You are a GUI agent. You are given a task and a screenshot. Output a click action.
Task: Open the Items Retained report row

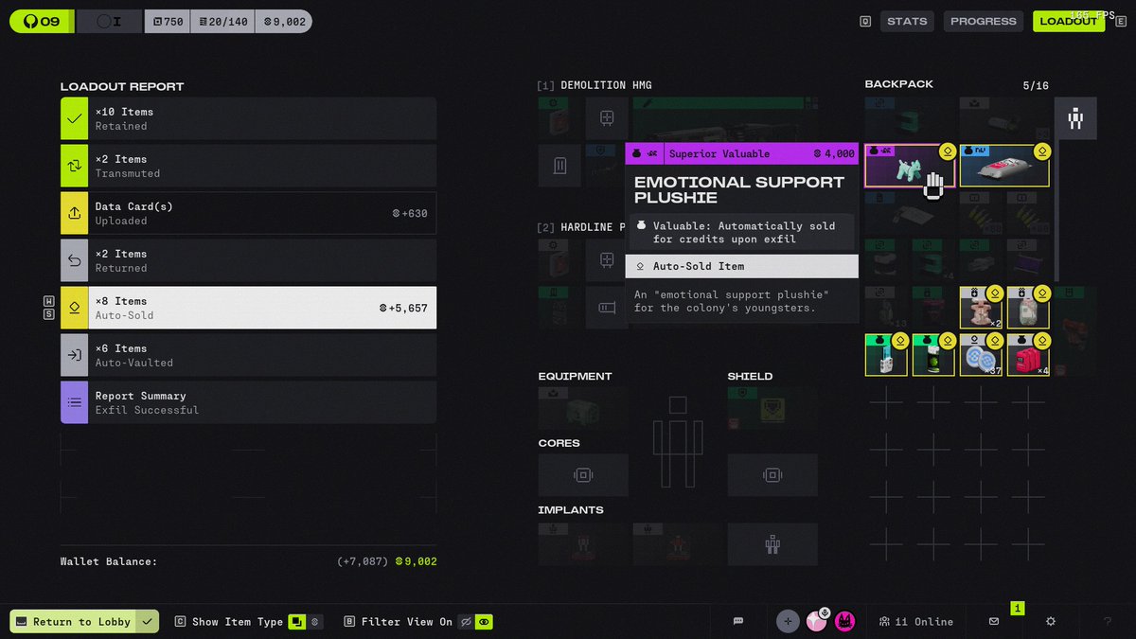[x=248, y=118]
